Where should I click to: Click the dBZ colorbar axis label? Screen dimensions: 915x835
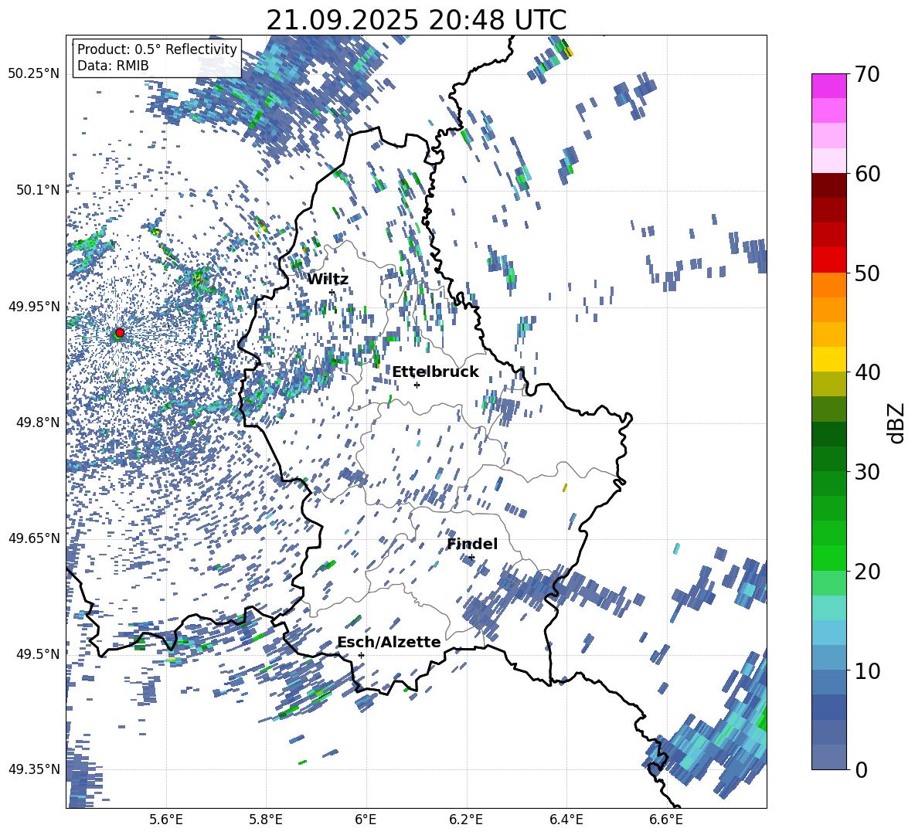coord(897,423)
